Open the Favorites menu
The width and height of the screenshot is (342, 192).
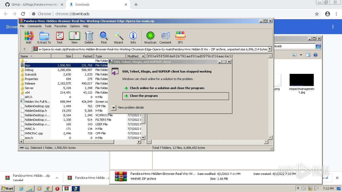(61, 26)
